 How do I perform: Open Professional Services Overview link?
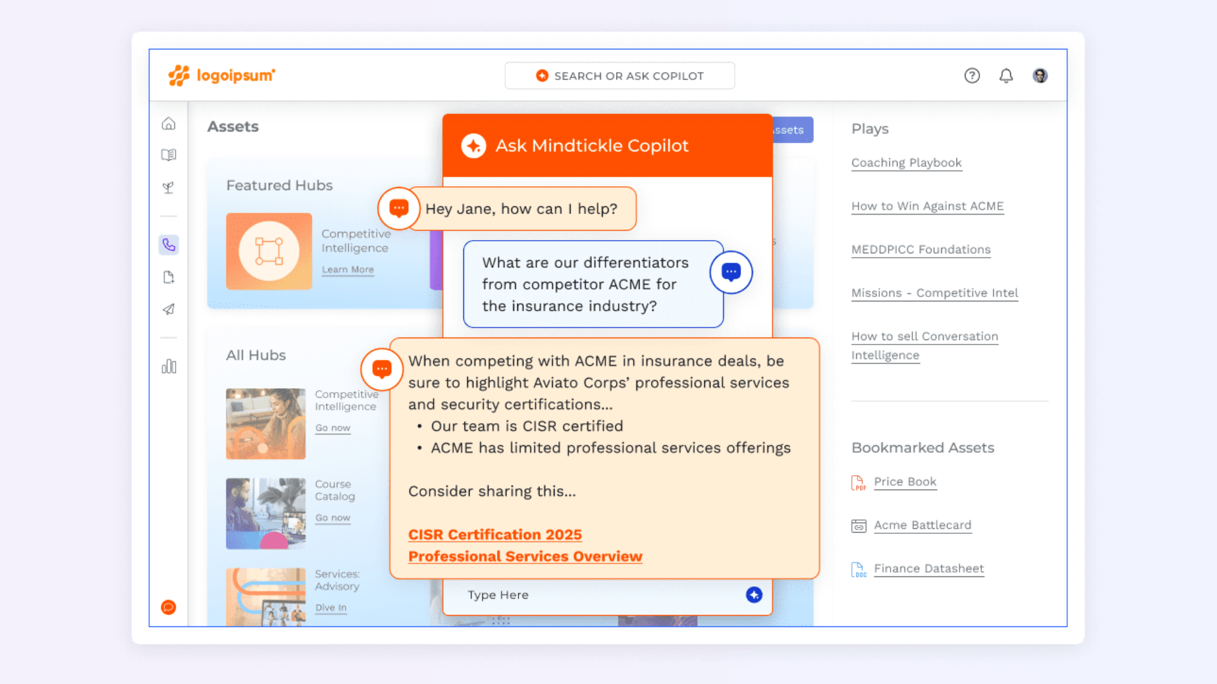(x=525, y=556)
